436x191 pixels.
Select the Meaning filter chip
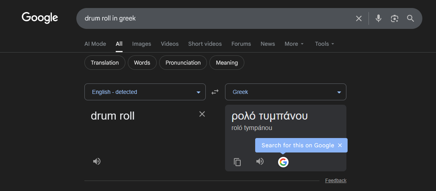point(227,63)
